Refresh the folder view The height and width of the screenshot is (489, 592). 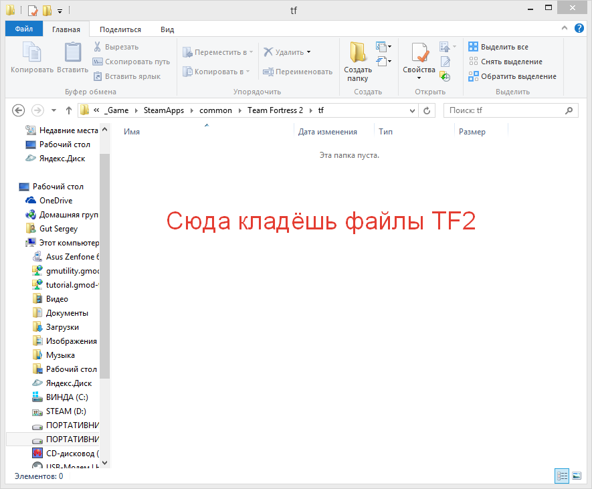(x=427, y=110)
